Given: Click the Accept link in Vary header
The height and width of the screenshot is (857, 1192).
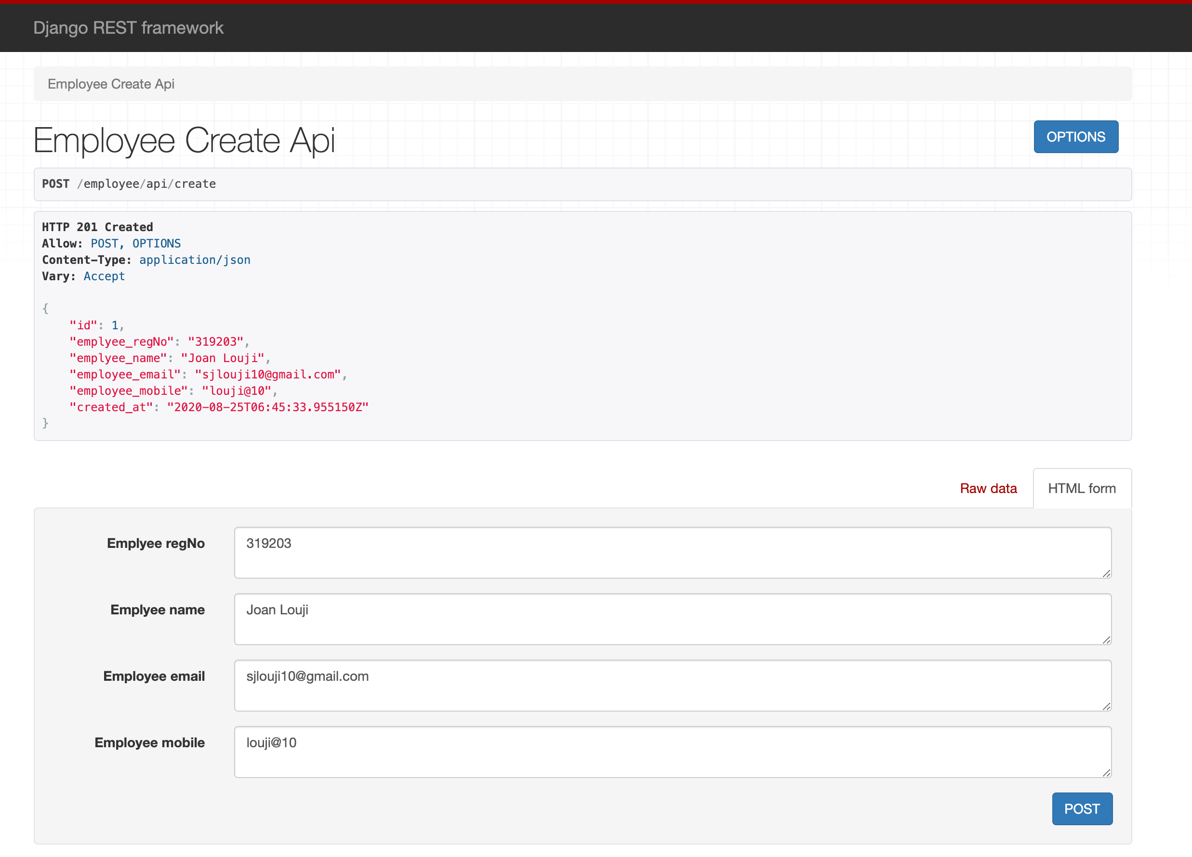Looking at the screenshot, I should [x=104, y=276].
